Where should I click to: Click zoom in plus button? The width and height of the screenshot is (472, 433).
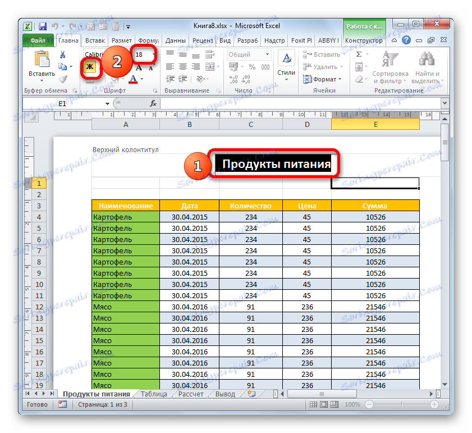434,404
